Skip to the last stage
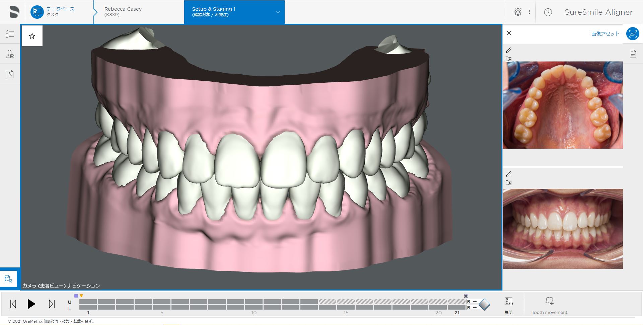The height and width of the screenshot is (325, 643). click(52, 304)
